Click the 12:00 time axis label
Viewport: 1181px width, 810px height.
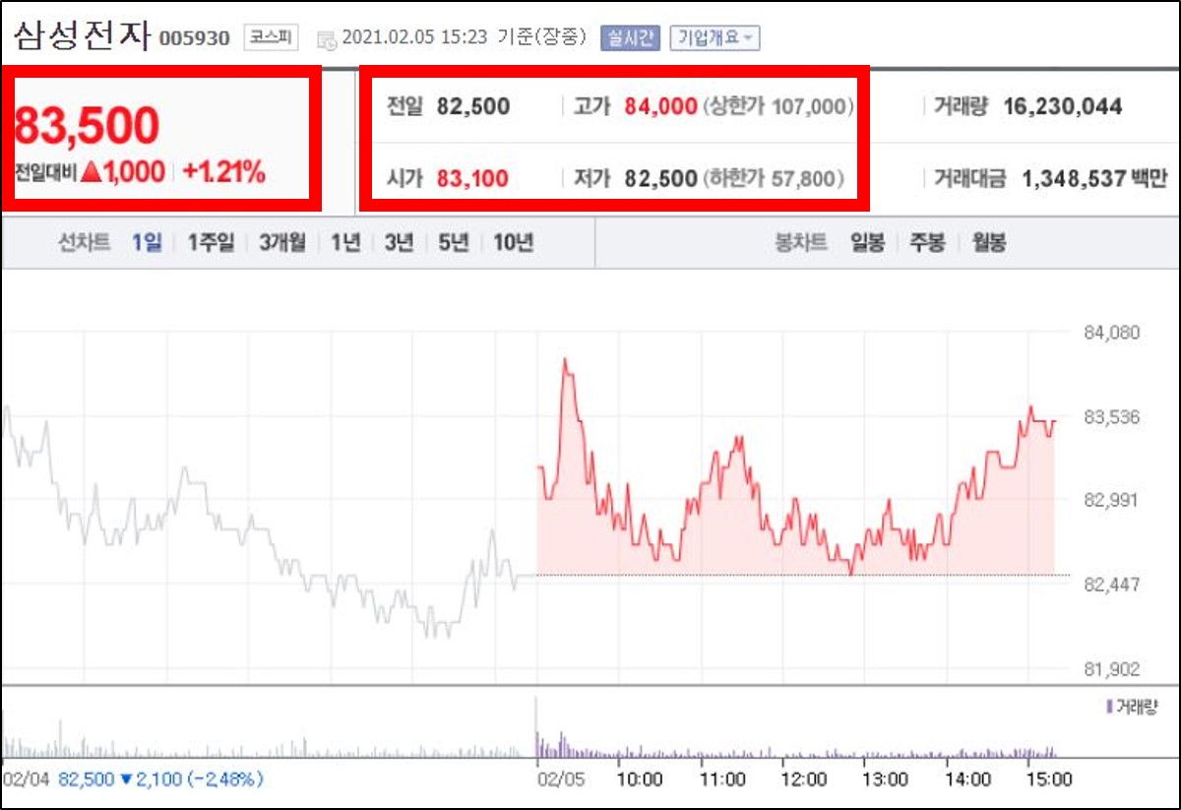coord(803,779)
